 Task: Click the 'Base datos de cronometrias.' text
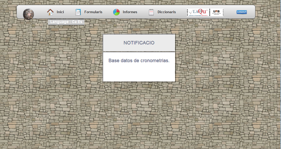139,61
